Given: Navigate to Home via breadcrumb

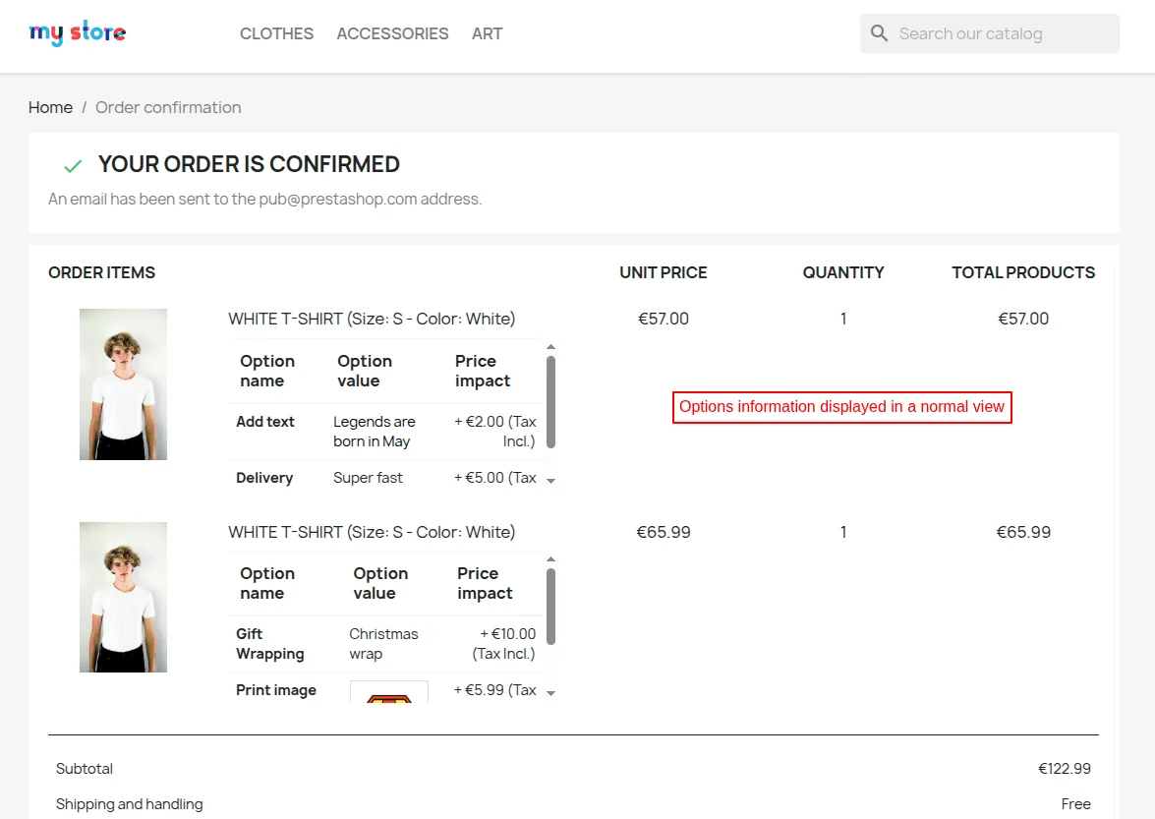Looking at the screenshot, I should point(50,107).
